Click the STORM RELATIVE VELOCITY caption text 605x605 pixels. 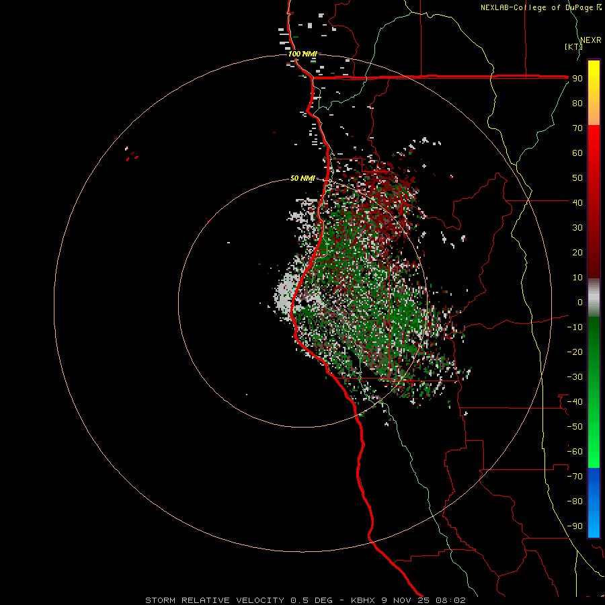point(215,600)
